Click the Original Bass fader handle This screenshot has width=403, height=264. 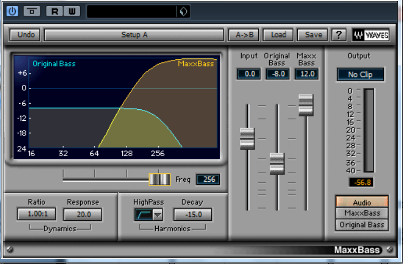tap(277, 164)
